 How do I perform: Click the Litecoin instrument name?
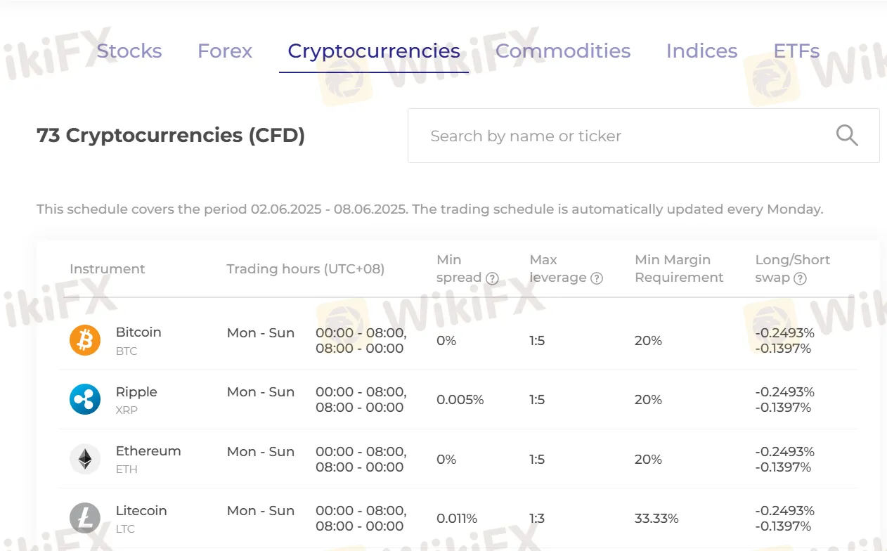coord(141,511)
